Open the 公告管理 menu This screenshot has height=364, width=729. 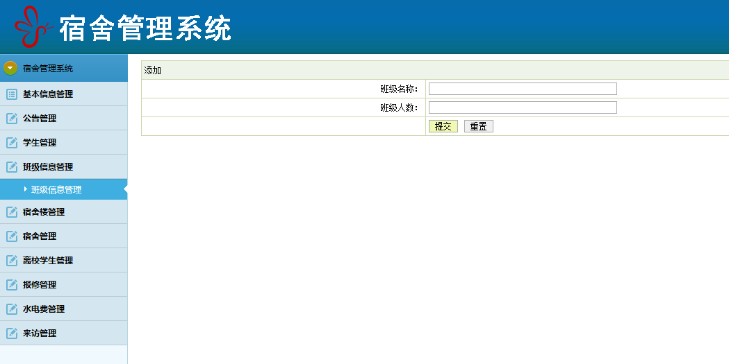(64, 119)
